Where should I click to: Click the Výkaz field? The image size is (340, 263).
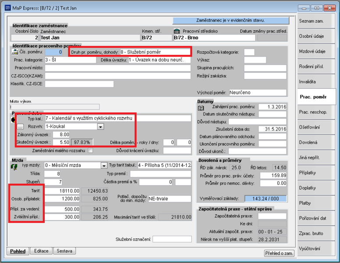(x=255, y=60)
